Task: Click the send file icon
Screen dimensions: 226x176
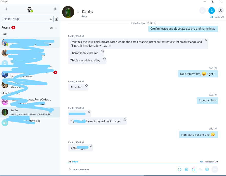Action: tap(193, 169)
